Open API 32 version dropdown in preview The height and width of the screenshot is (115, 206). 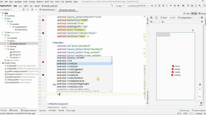[173, 18]
